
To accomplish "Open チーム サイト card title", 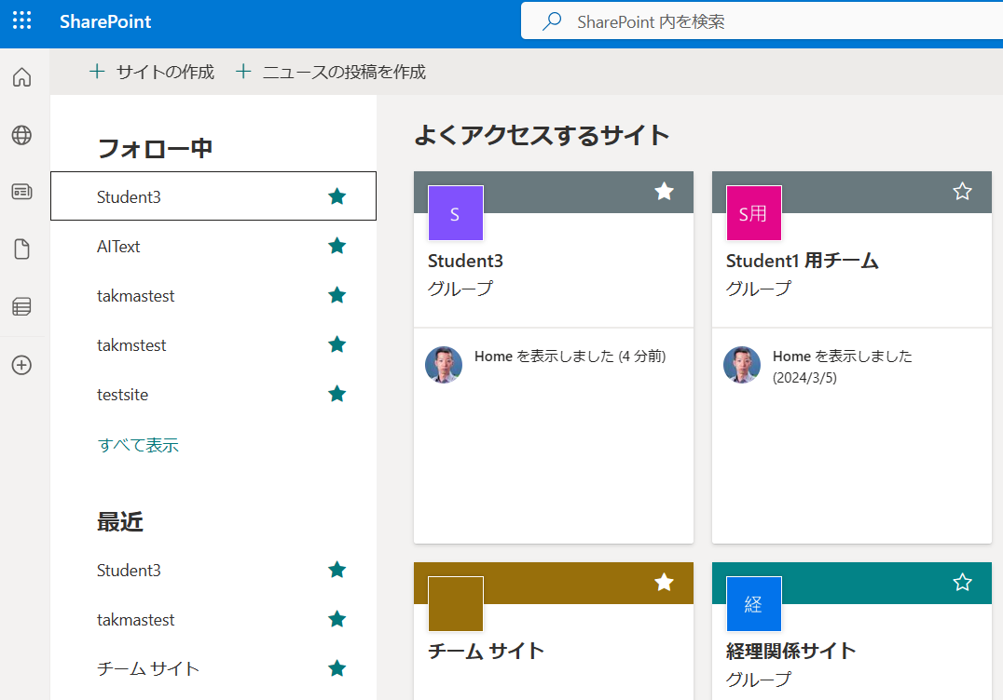I will [x=486, y=651].
